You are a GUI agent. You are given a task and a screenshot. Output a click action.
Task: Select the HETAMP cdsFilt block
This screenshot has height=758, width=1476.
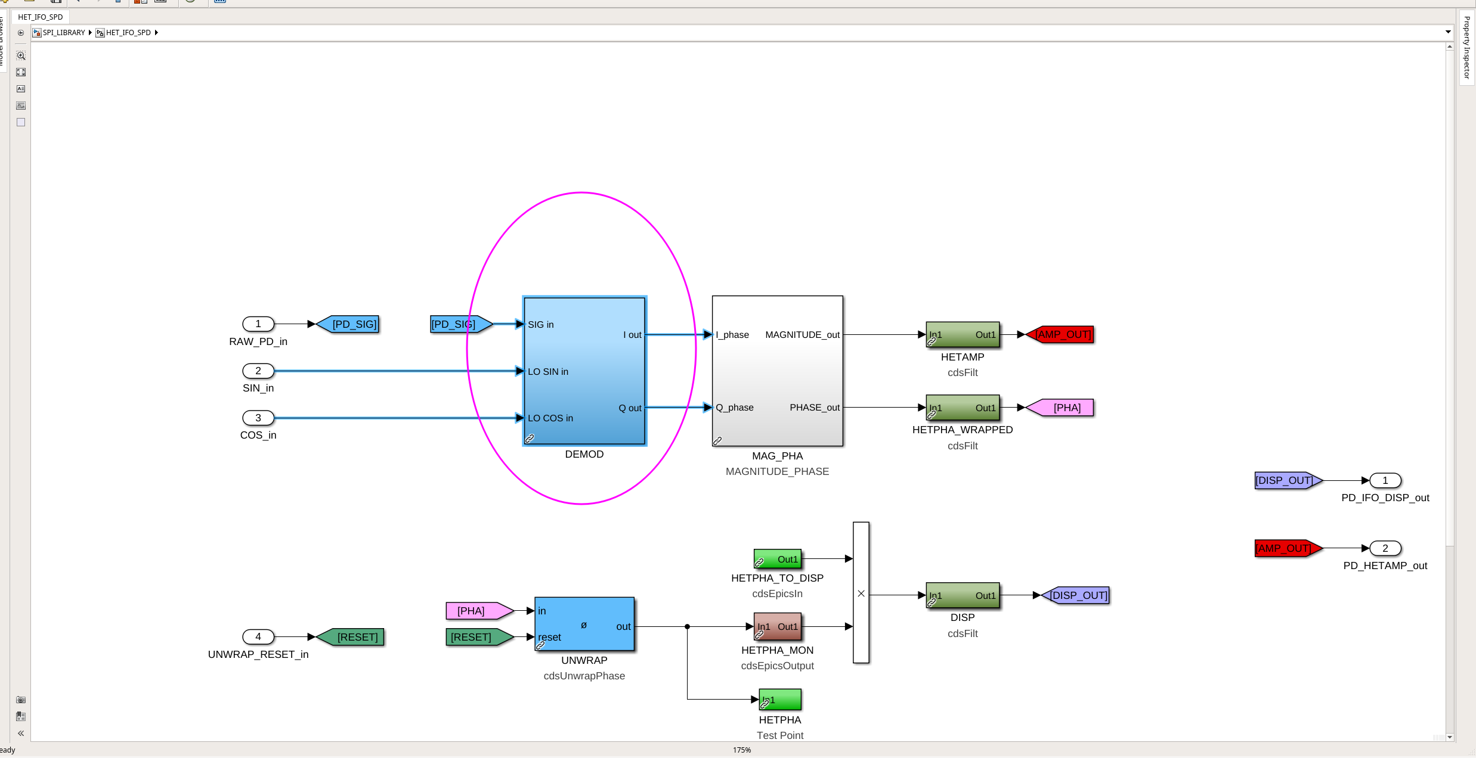963,334
